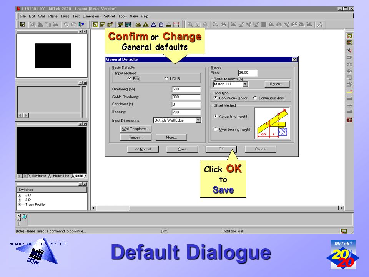
Task: Click the yellow triangular truss icon
Action: (146, 24)
